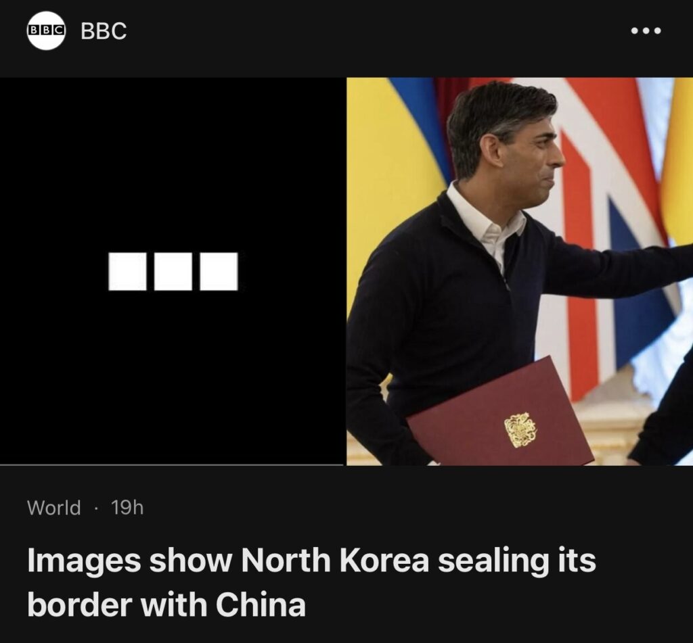Click the dot separator beside World
693x643 pixels.
pyautogui.click(x=95, y=508)
